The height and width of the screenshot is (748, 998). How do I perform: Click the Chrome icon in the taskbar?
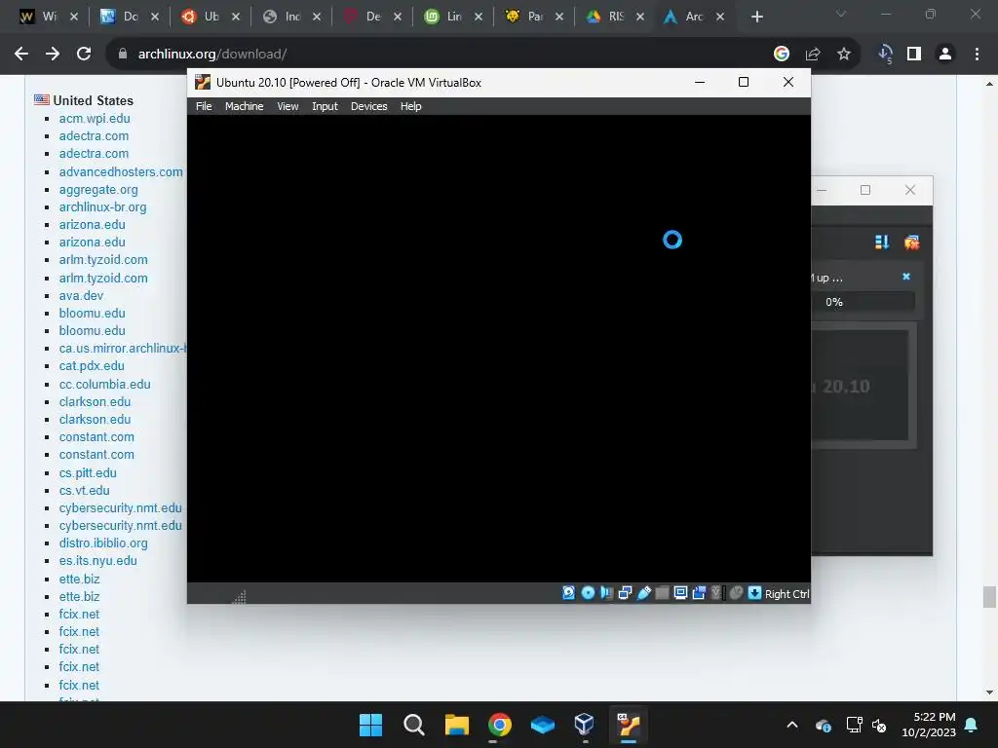tap(500, 725)
